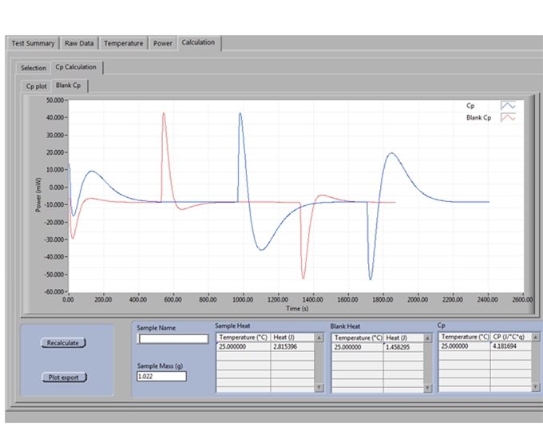Open the Temperature tab

[x=124, y=43]
